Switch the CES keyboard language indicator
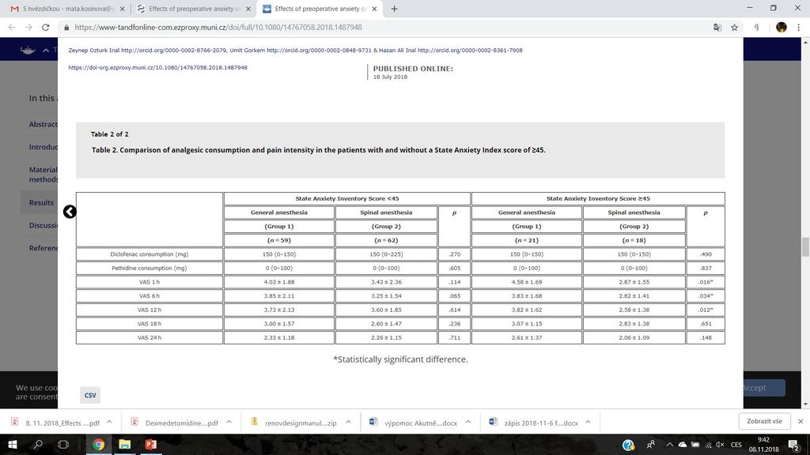Screen dimensions: 810x455 click(x=736, y=445)
